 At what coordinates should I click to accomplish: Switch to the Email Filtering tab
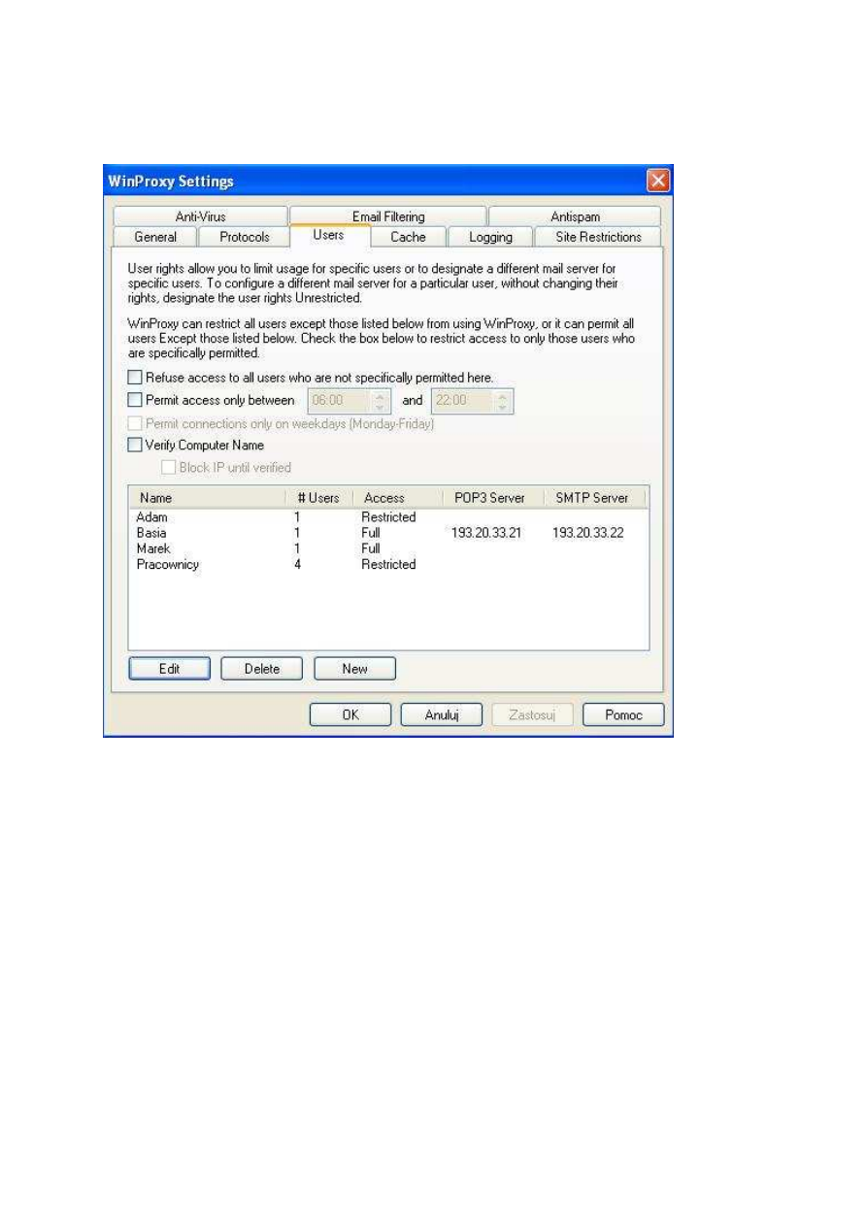tap(388, 215)
